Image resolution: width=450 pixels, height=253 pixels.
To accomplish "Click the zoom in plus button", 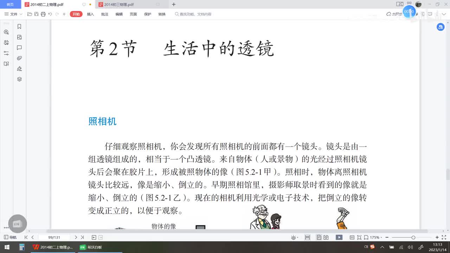I will tap(437, 238).
